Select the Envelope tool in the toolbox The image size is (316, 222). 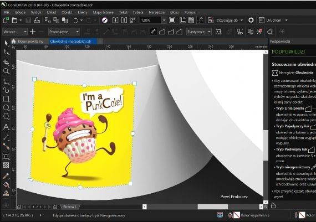point(6,156)
